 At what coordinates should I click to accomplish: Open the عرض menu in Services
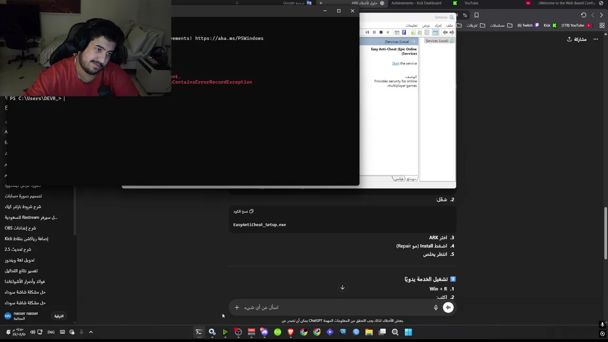(x=426, y=26)
